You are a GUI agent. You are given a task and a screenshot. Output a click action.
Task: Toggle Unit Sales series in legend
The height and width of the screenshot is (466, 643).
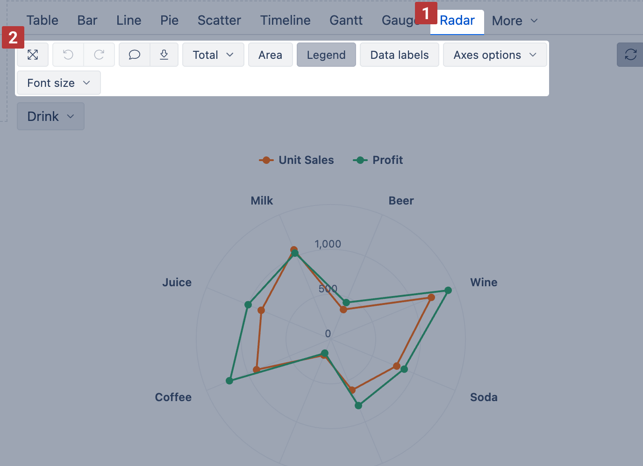(x=297, y=160)
